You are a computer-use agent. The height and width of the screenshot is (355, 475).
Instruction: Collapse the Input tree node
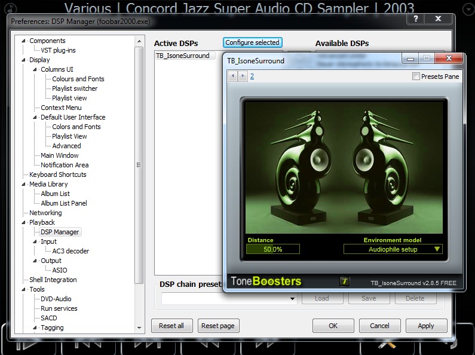35,241
